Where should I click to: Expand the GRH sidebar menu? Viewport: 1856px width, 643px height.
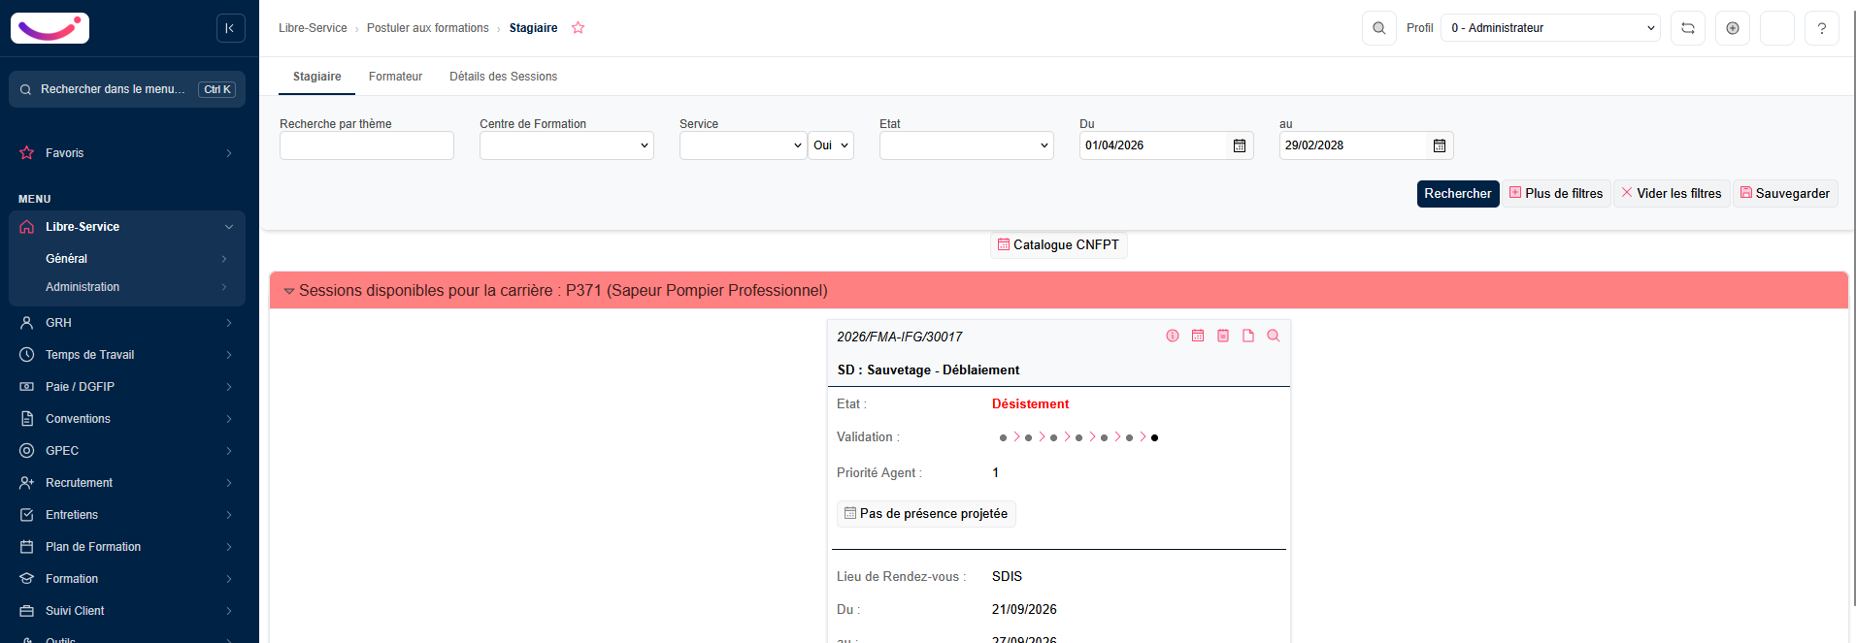pos(127,323)
